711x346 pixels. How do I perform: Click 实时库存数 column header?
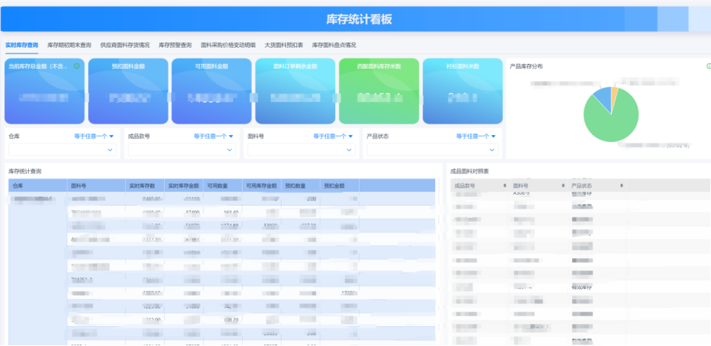point(143,186)
